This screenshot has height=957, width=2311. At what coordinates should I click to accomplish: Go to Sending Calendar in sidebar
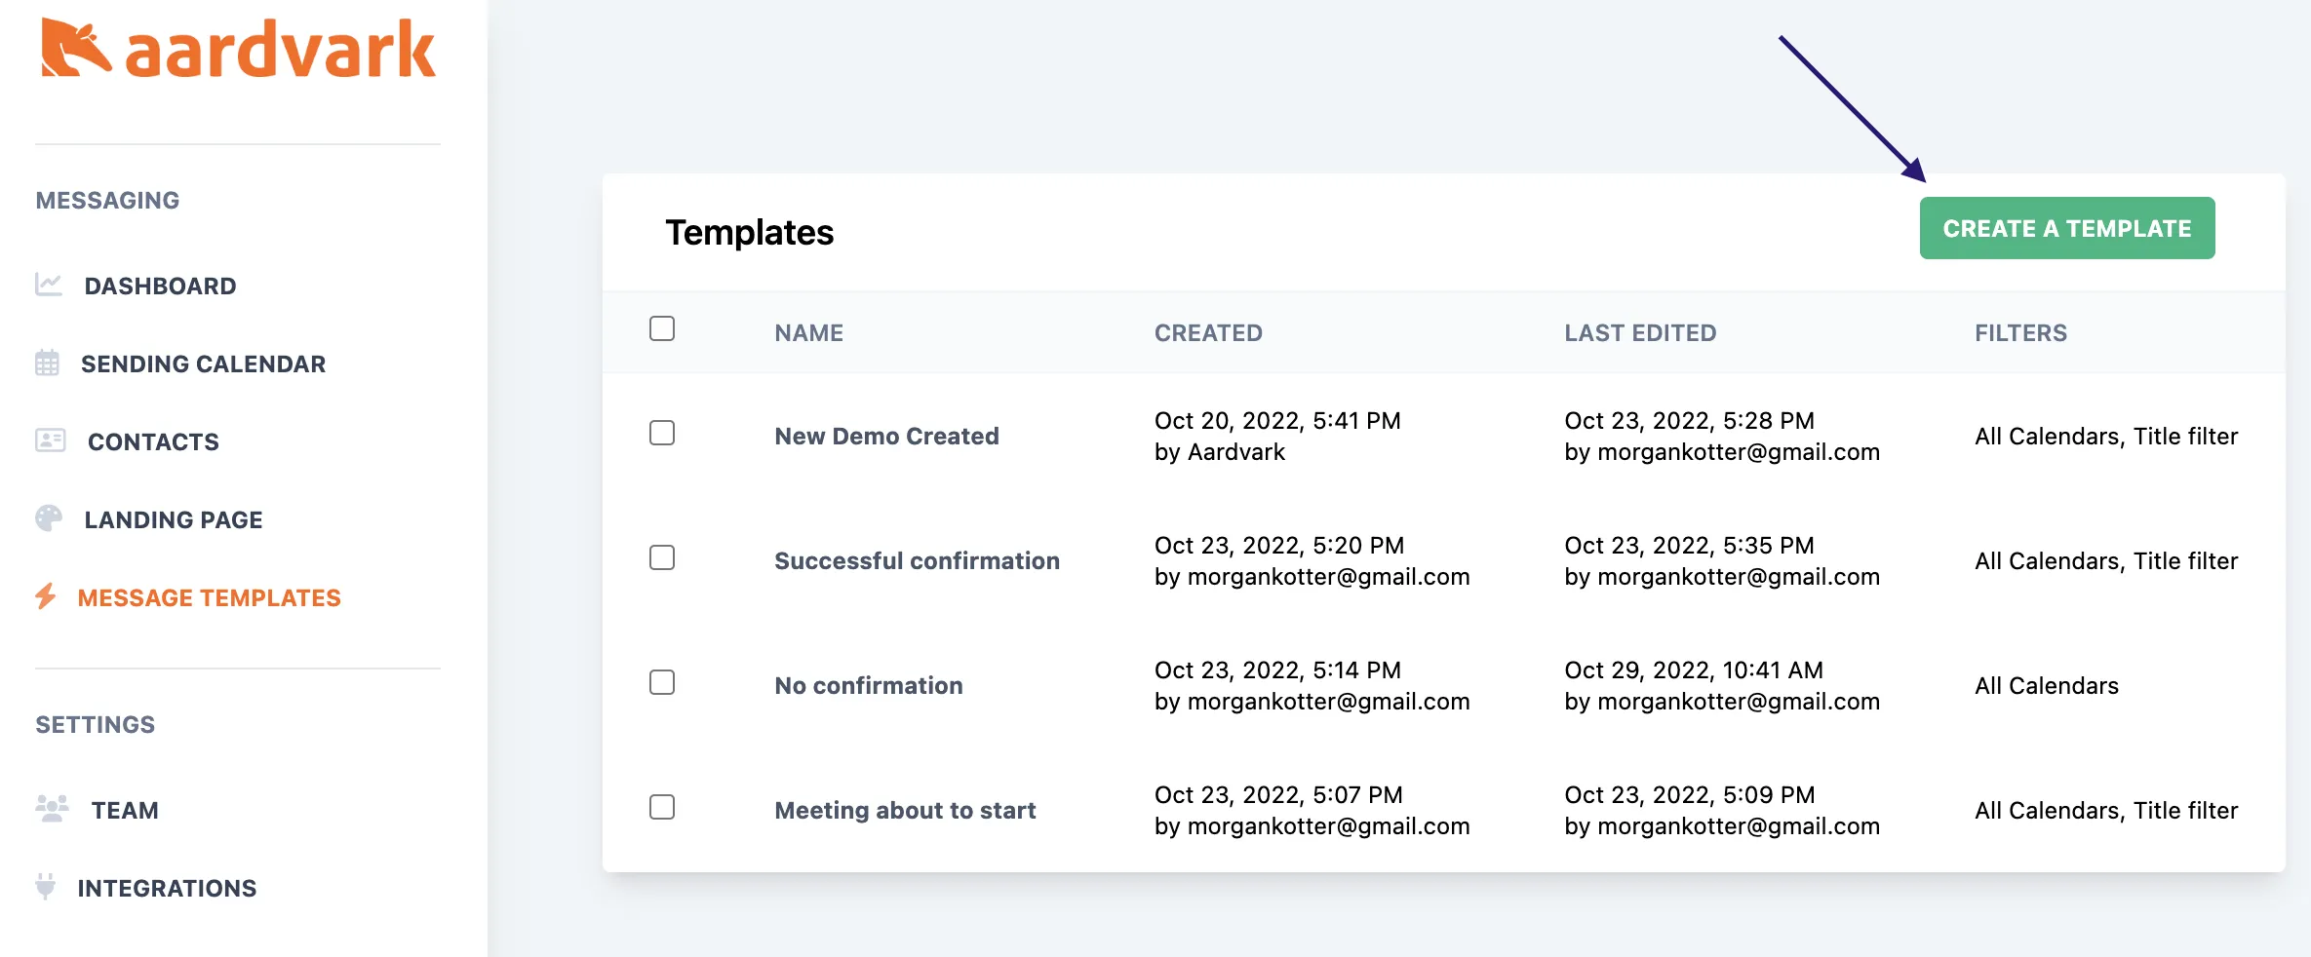coord(203,364)
